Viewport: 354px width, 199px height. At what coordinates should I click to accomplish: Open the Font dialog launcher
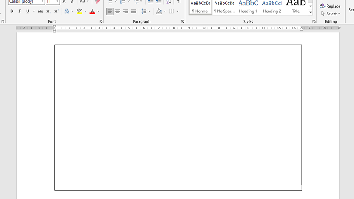tap(101, 21)
